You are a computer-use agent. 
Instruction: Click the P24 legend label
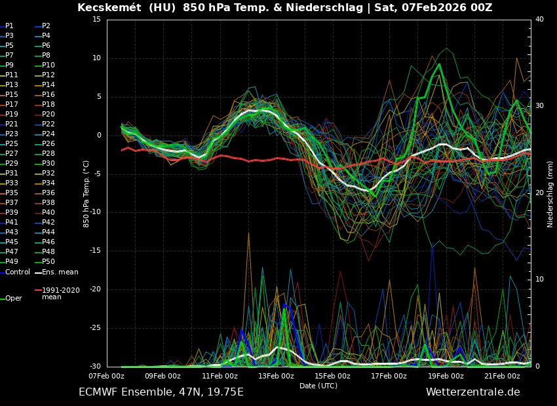48,134
